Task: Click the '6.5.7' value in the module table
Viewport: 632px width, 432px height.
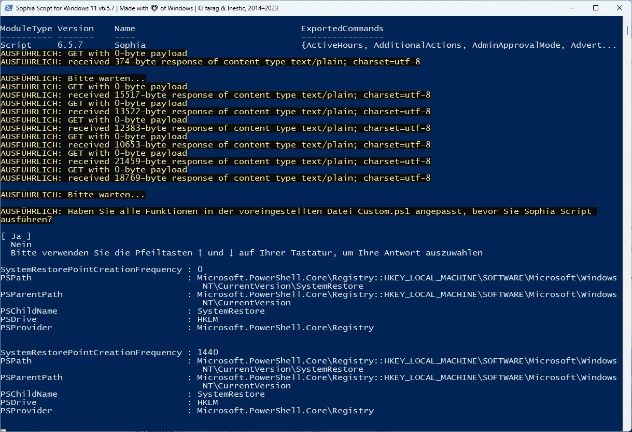Action: [71, 45]
